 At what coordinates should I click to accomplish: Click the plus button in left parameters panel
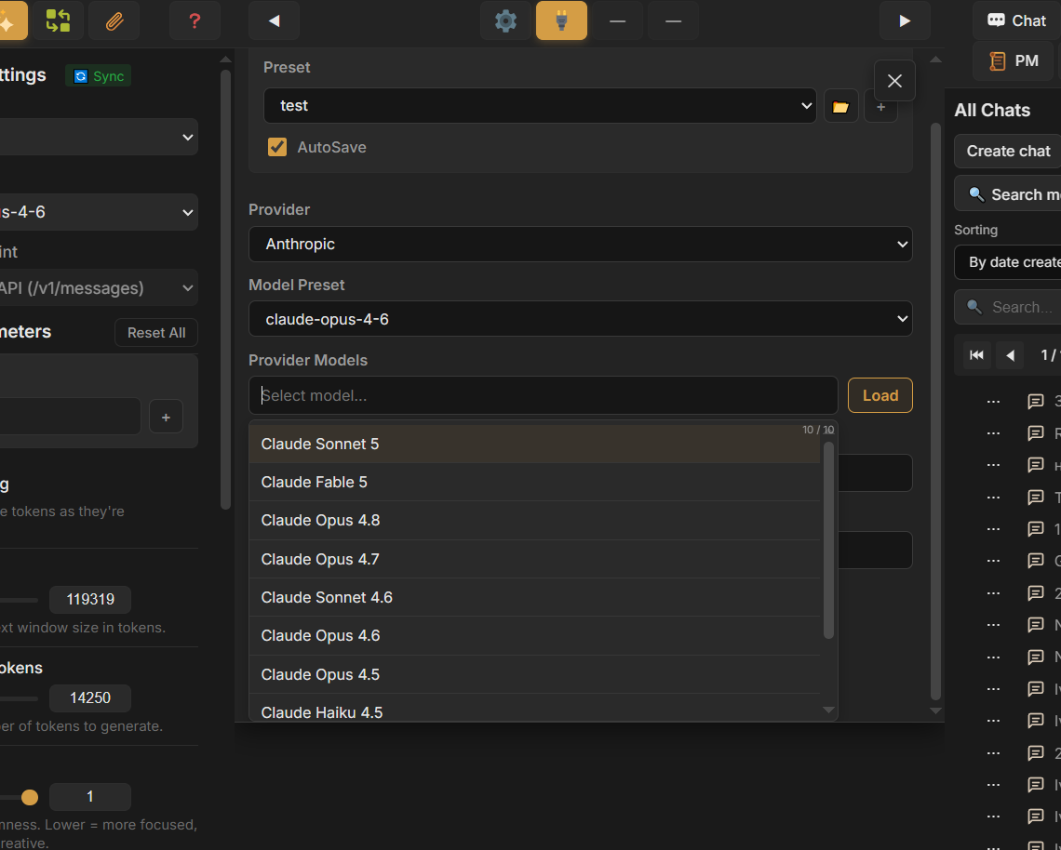coord(166,418)
